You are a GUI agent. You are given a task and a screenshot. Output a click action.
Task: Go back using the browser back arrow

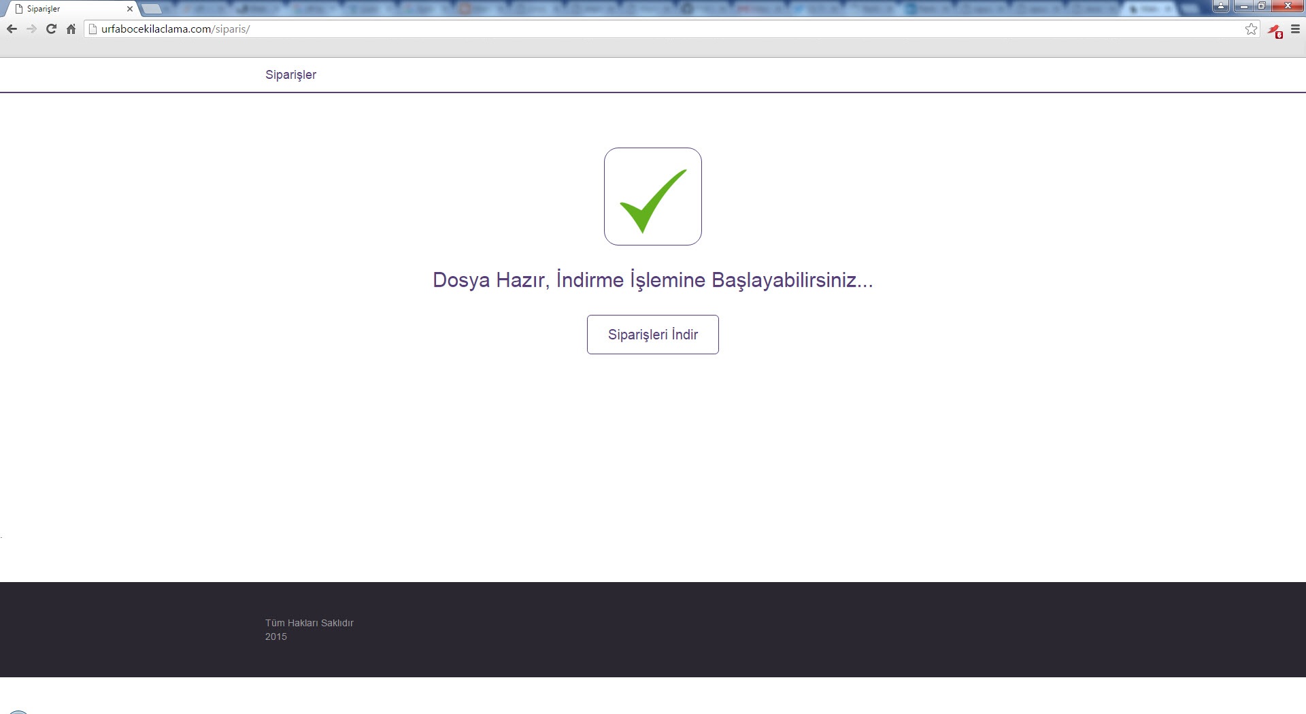(x=12, y=29)
